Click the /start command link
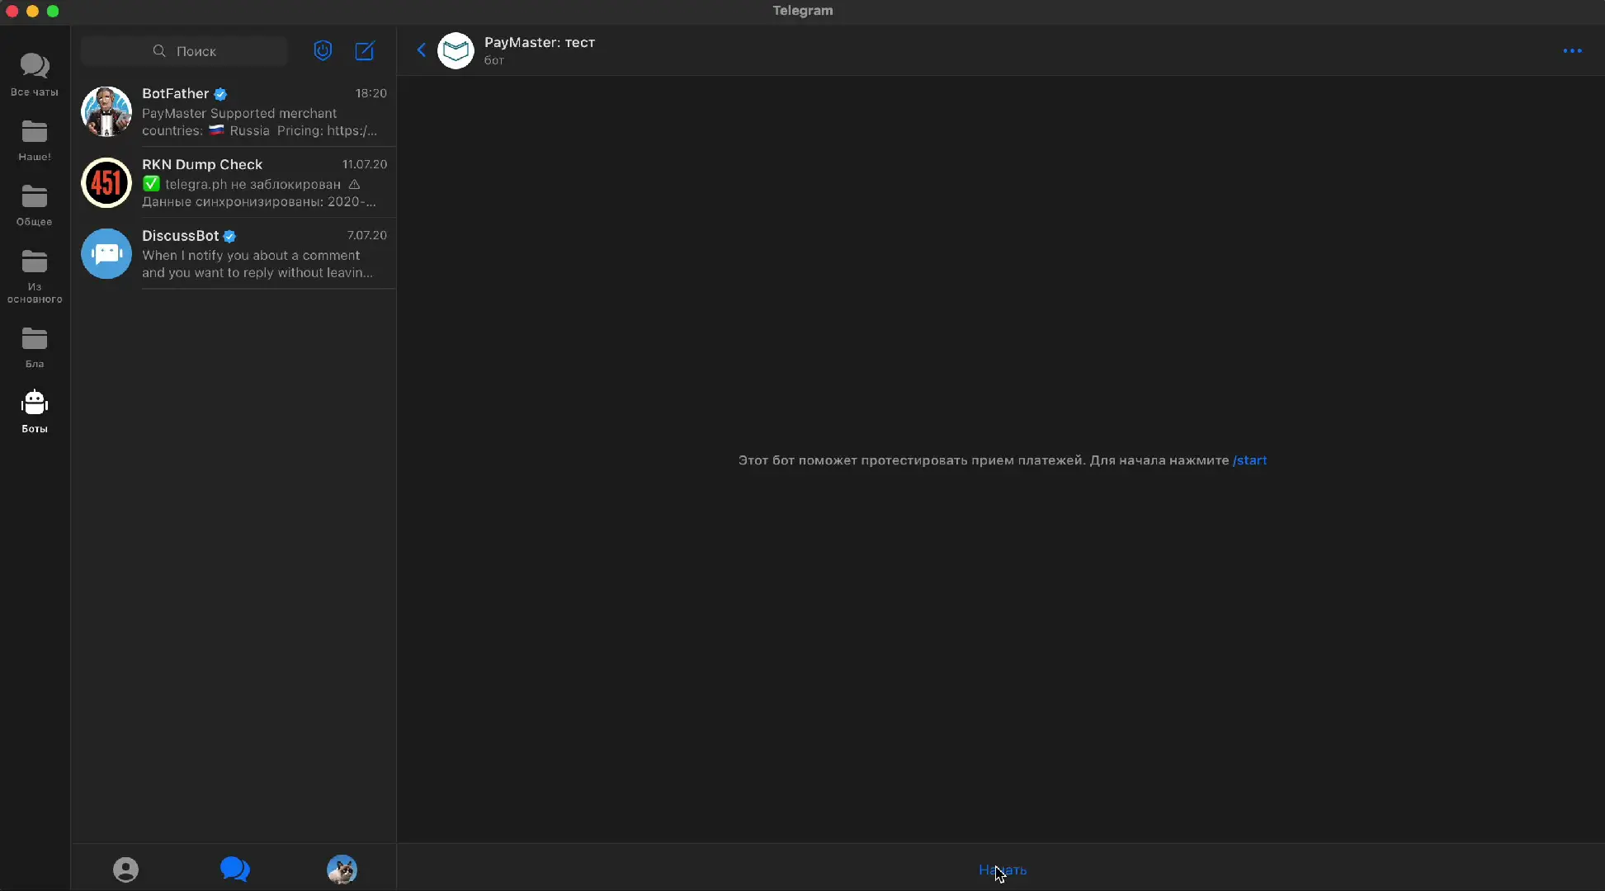1605x891 pixels. tap(1249, 460)
